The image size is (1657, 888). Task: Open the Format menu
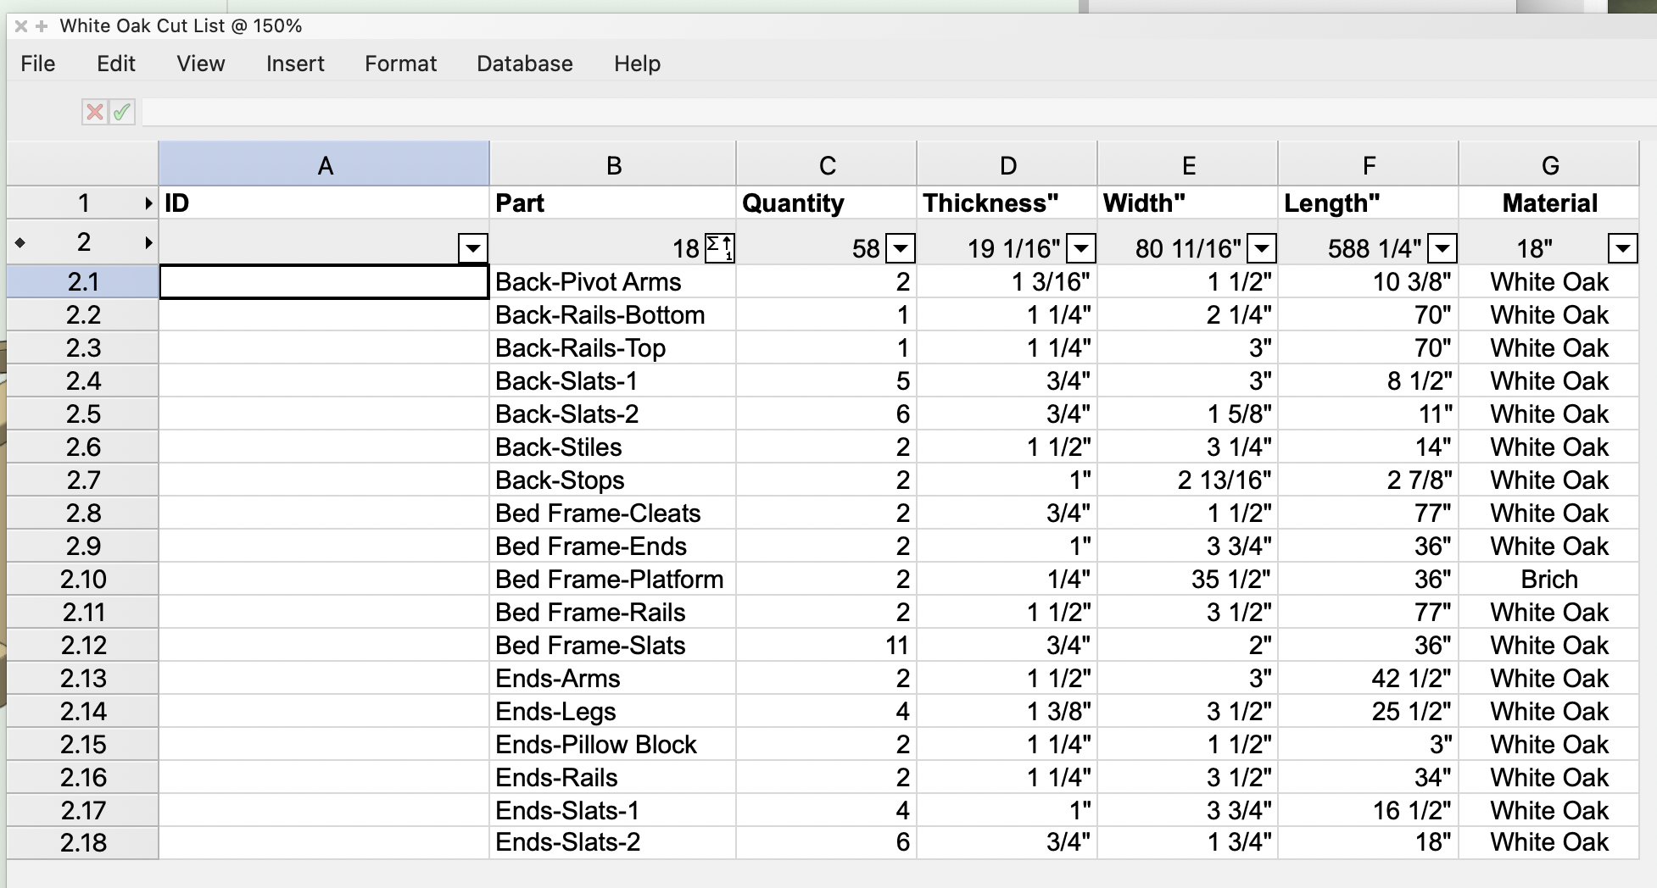click(399, 64)
